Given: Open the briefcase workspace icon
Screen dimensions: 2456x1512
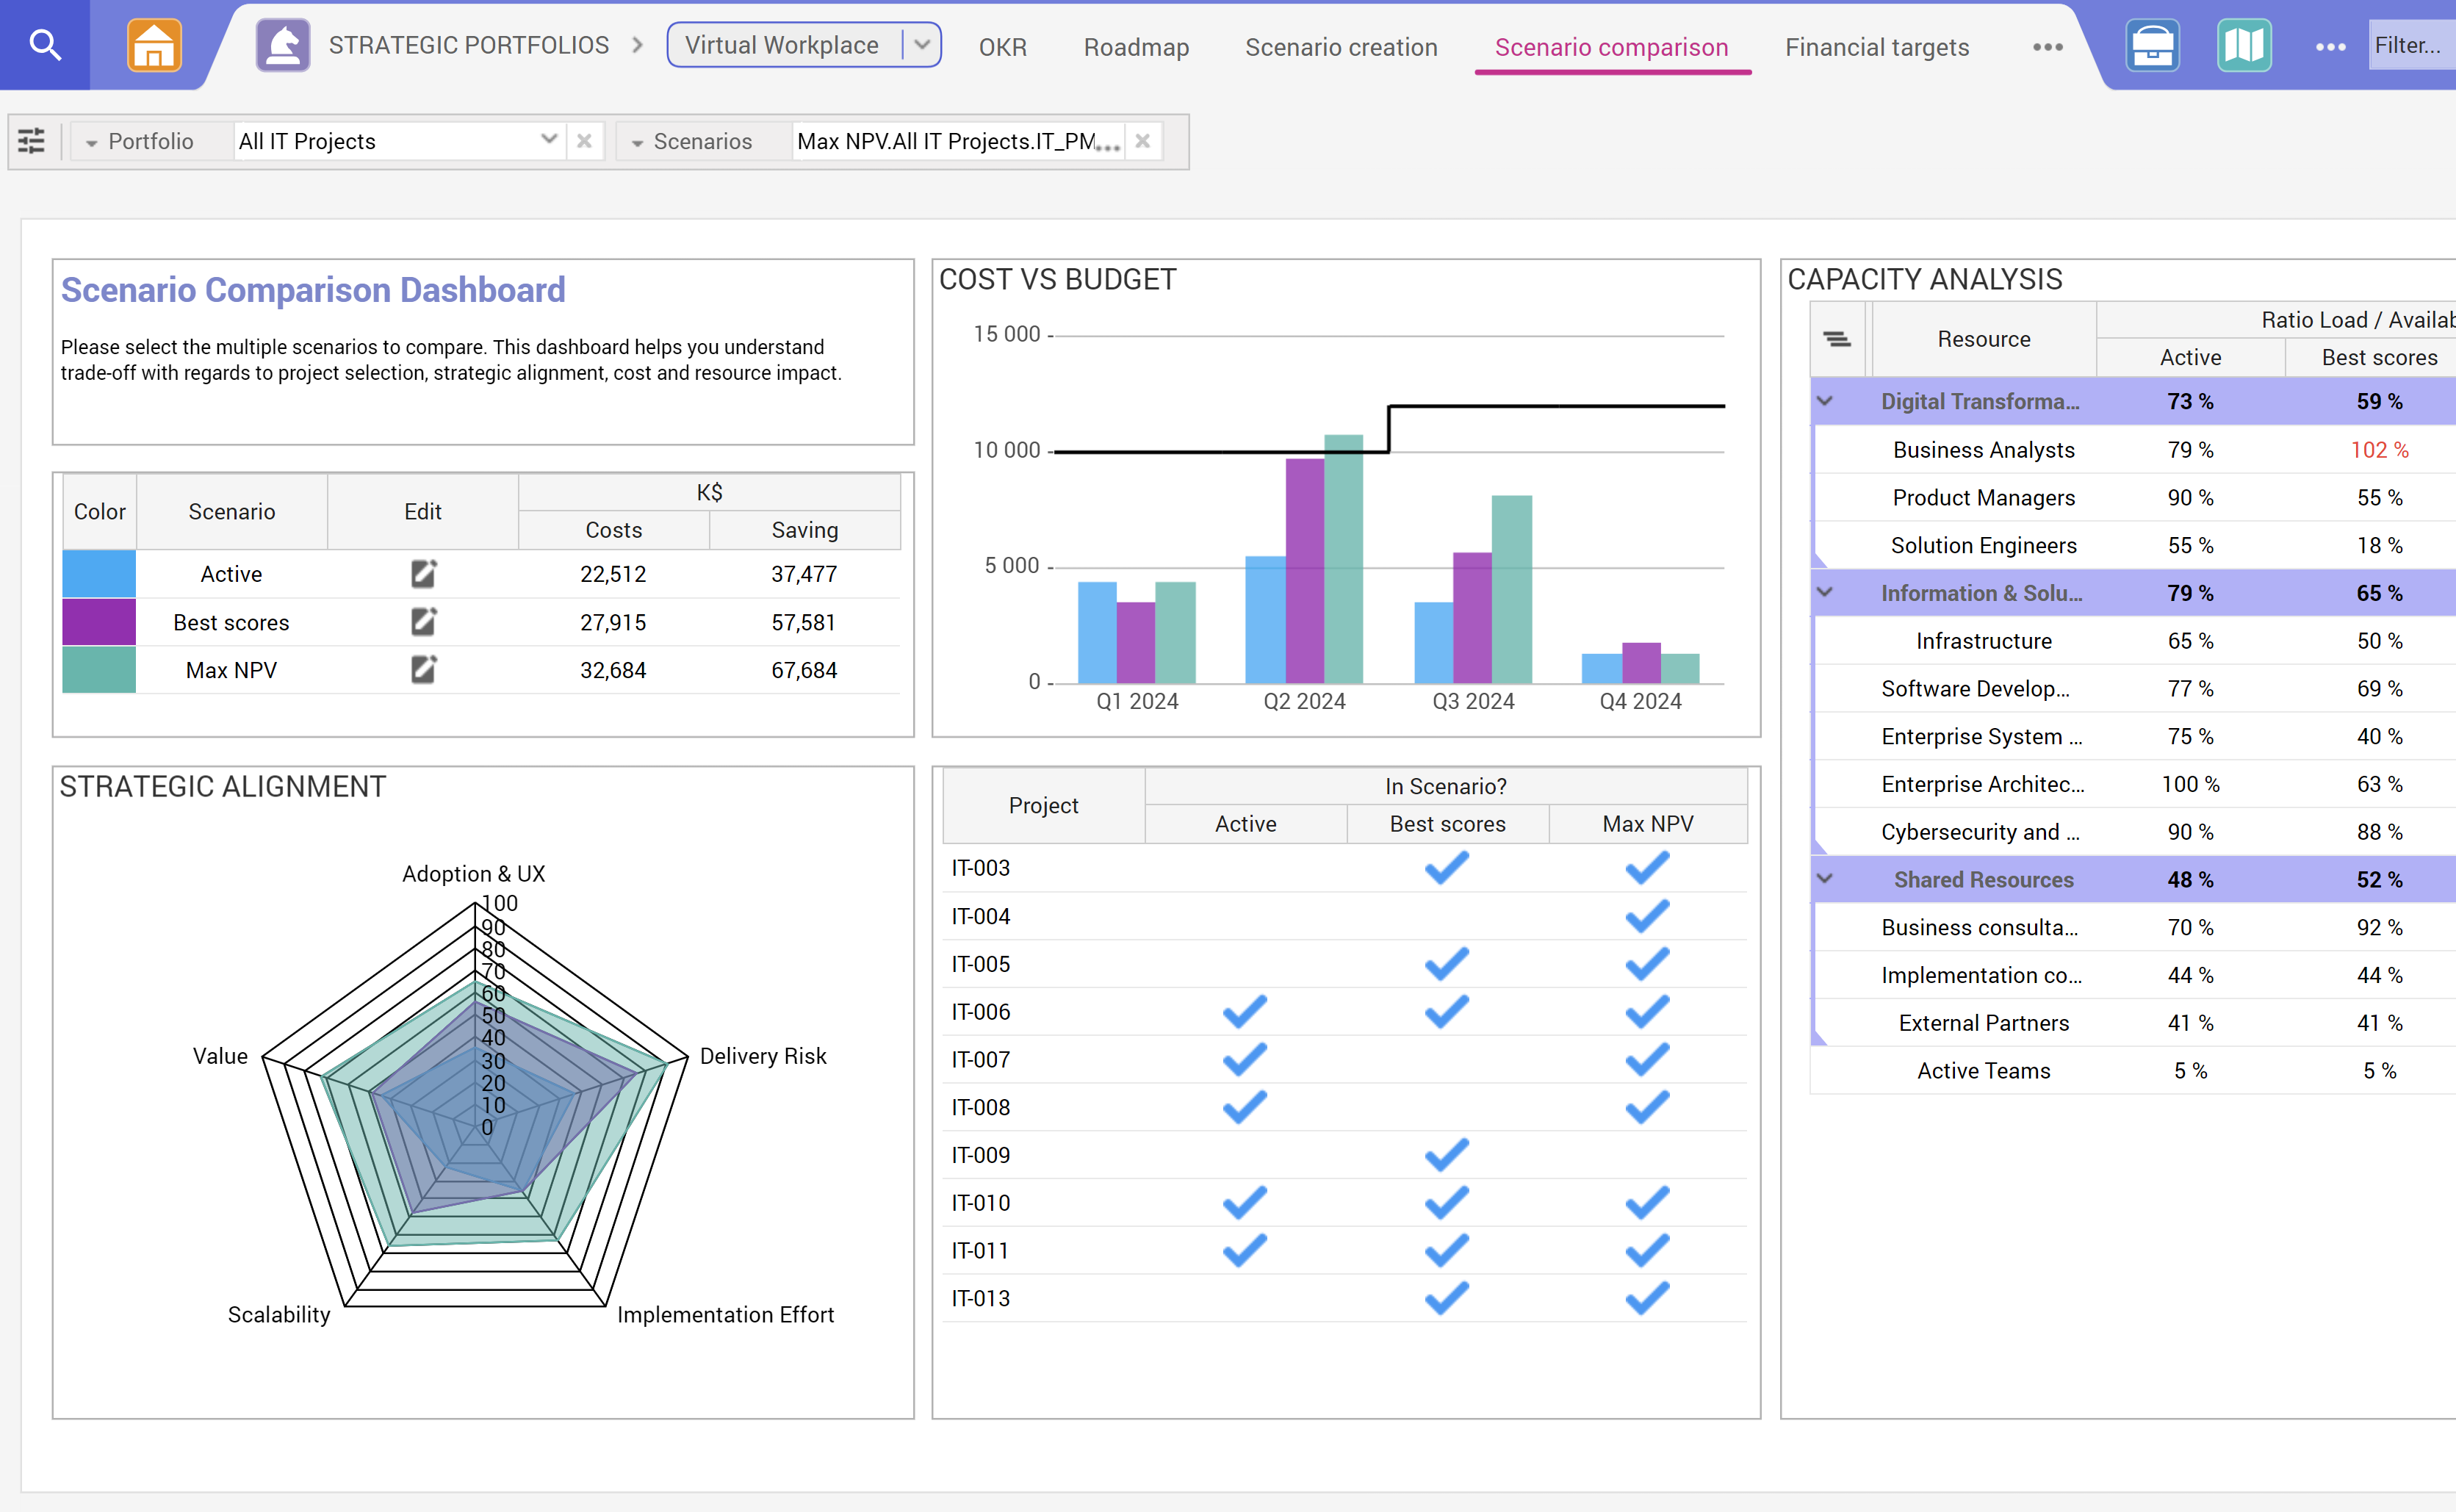Looking at the screenshot, I should [x=2152, y=44].
